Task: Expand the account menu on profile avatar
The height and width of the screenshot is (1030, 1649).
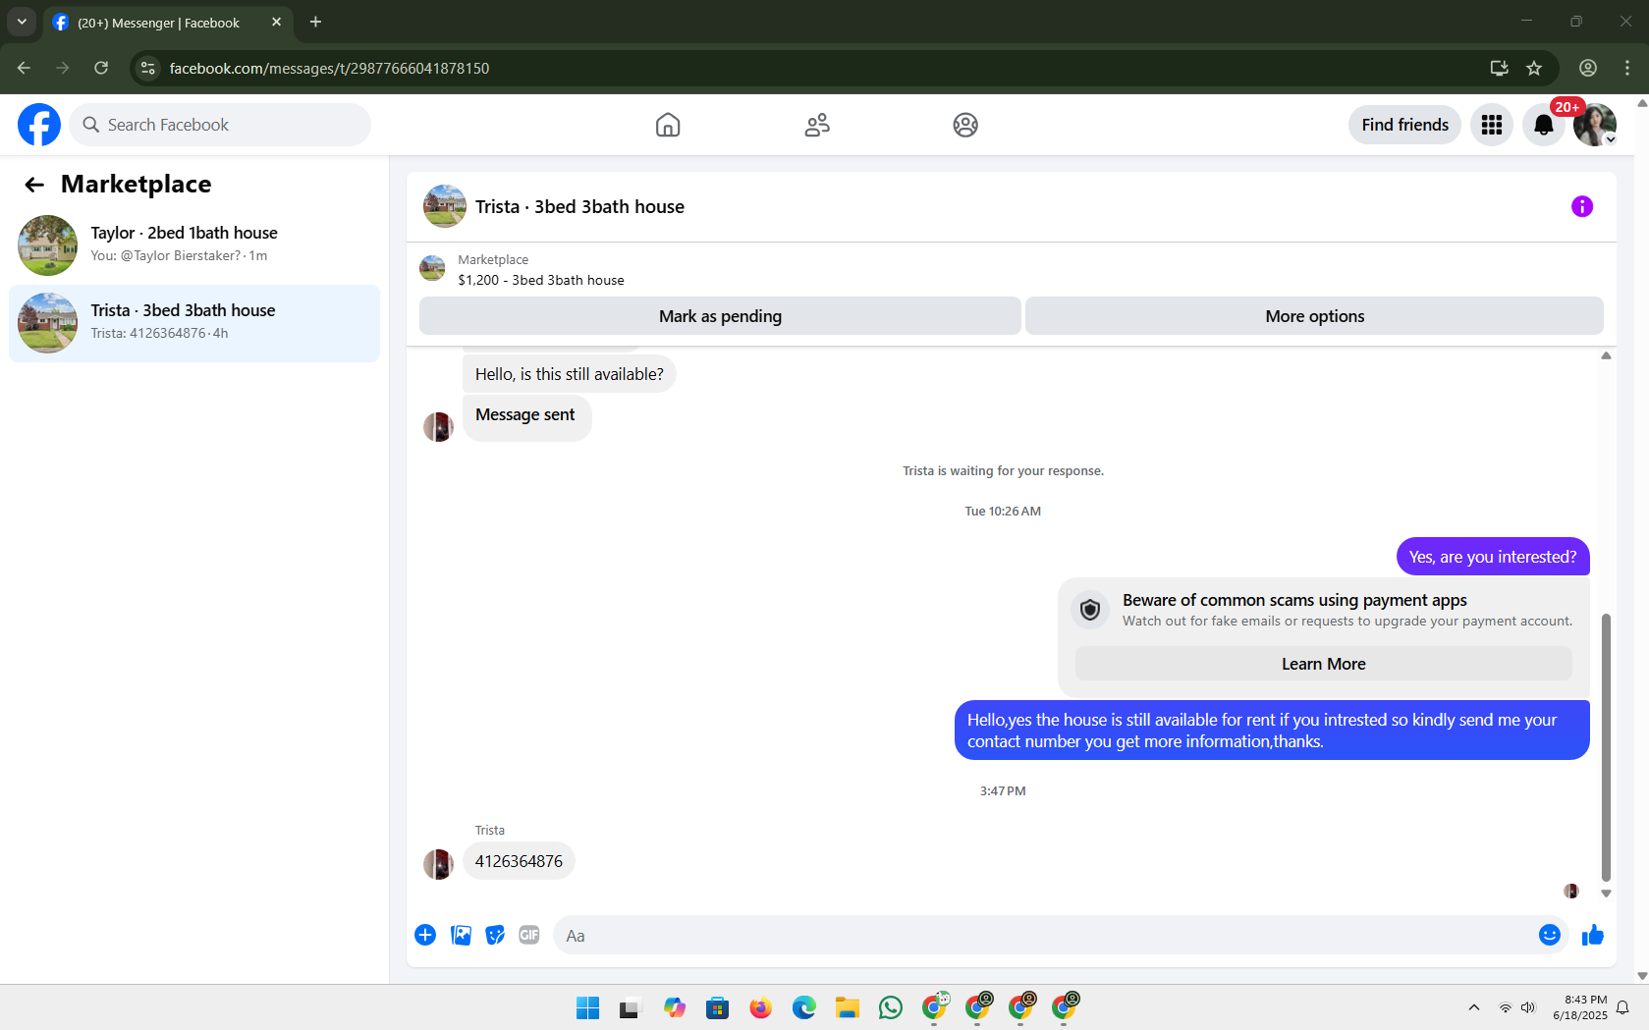Action: coord(1611,139)
